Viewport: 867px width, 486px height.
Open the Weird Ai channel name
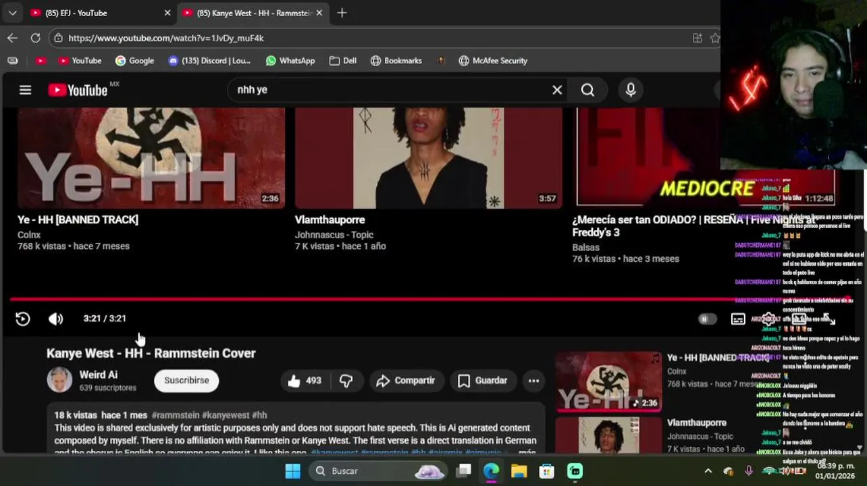99,375
